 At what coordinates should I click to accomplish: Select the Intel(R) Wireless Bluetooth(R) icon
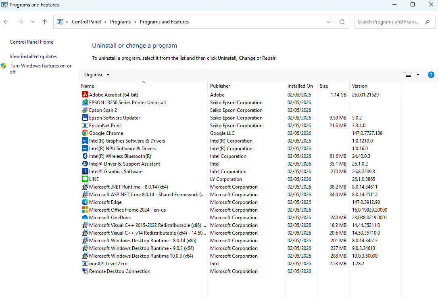pyautogui.click(x=85, y=156)
